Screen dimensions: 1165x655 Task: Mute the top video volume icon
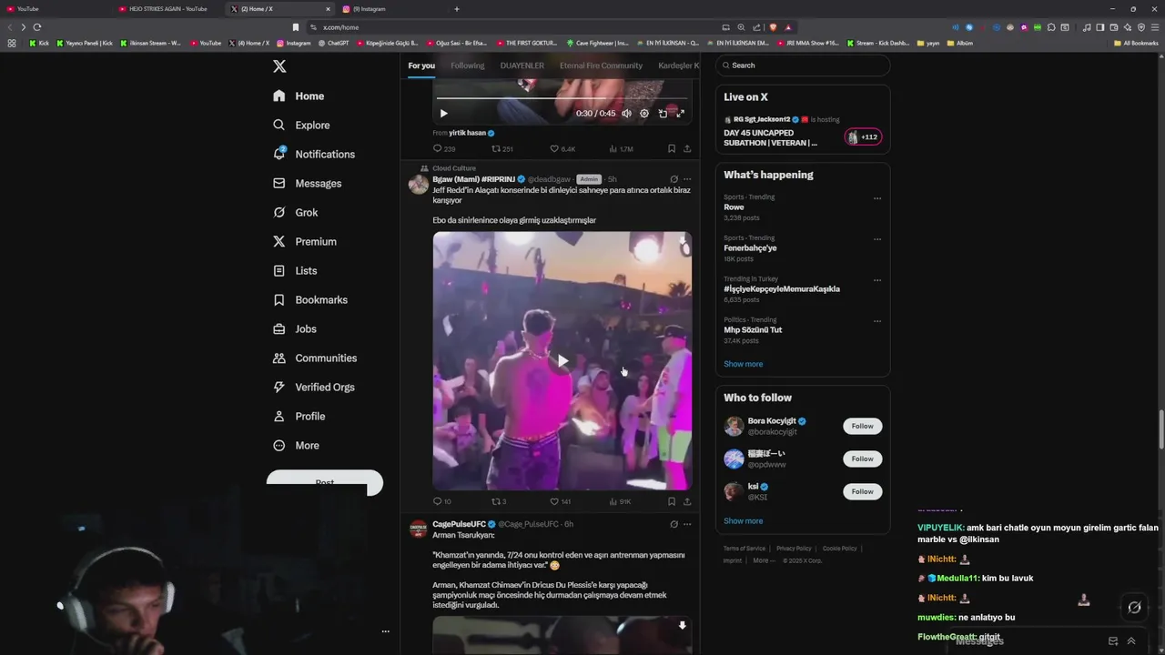pyautogui.click(x=626, y=114)
